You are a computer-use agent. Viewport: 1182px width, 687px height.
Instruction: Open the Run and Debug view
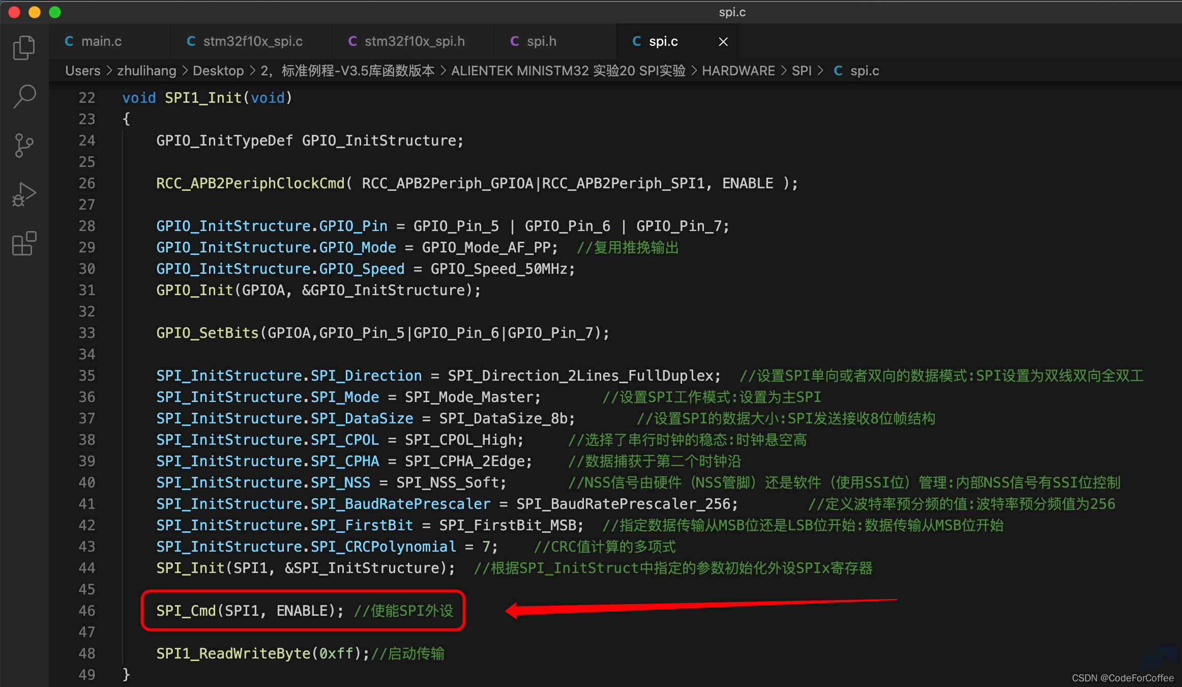[24, 194]
